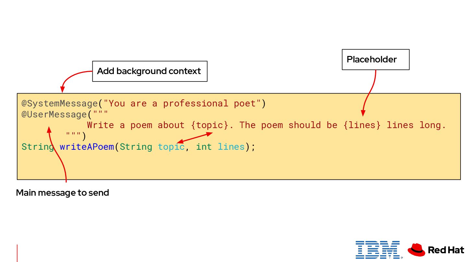The image size is (467, 262).
Task: Click the writeAPoem method name
Action: (87, 147)
